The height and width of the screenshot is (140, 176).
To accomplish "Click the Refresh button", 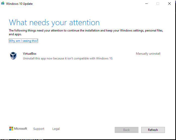I will click(x=153, y=130).
